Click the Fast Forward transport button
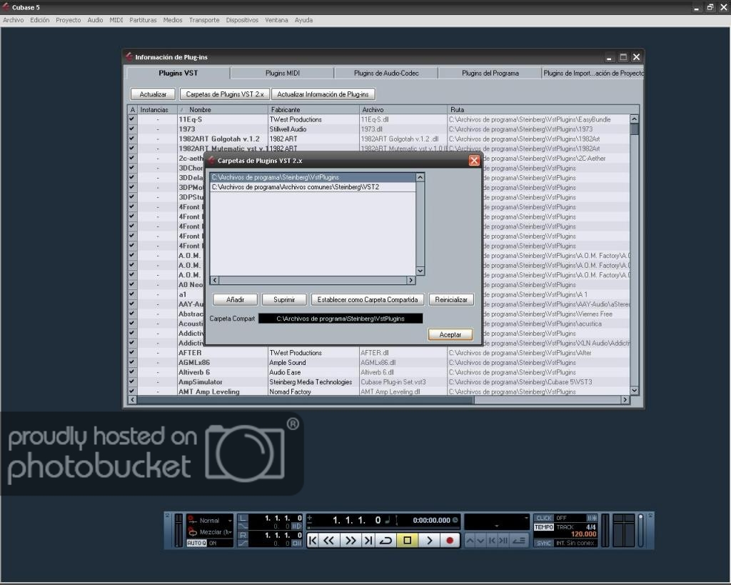The height and width of the screenshot is (585, 731). pos(350,540)
